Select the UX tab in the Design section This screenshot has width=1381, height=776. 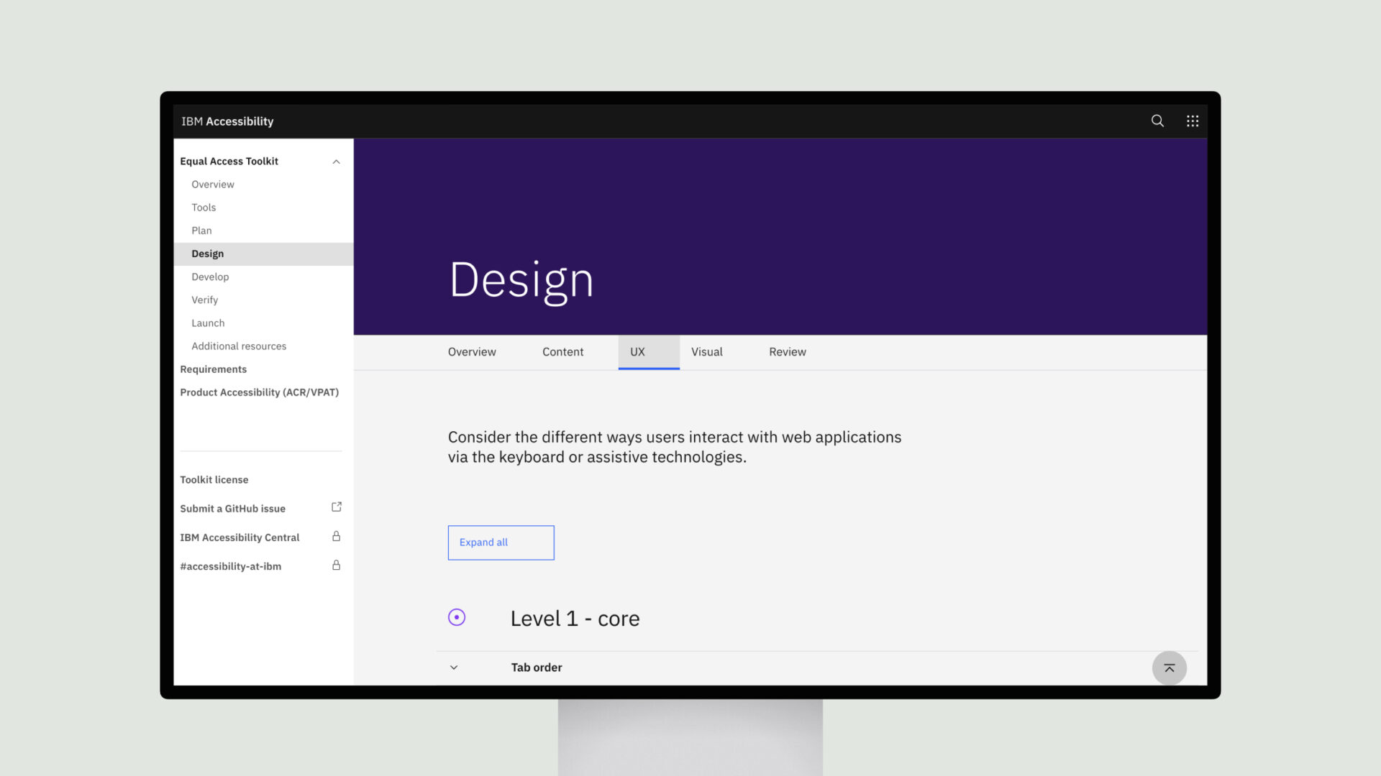637,351
